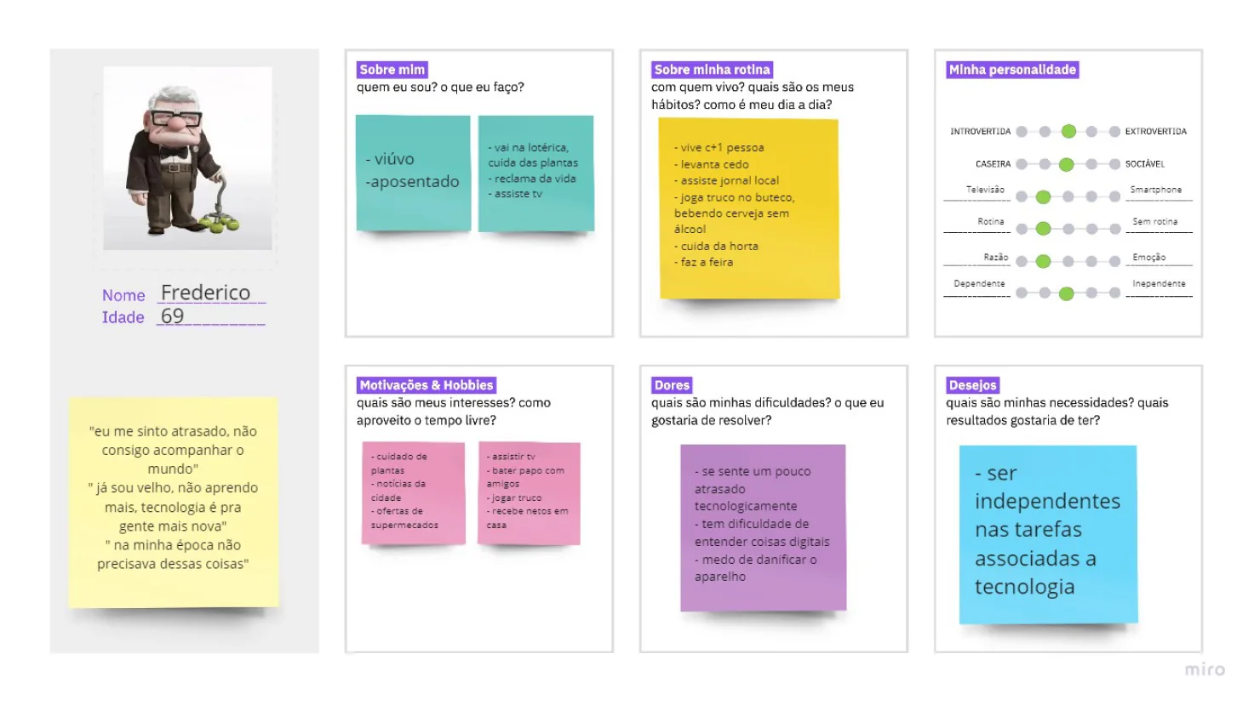Click the 'Dores' purple heading label

pos(672,385)
